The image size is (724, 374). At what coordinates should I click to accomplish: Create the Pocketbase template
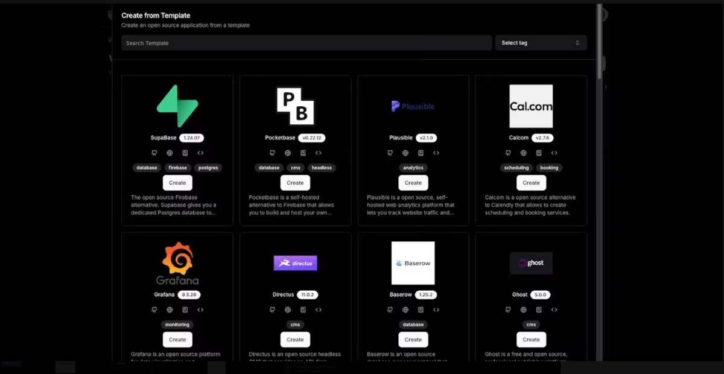[x=295, y=183]
